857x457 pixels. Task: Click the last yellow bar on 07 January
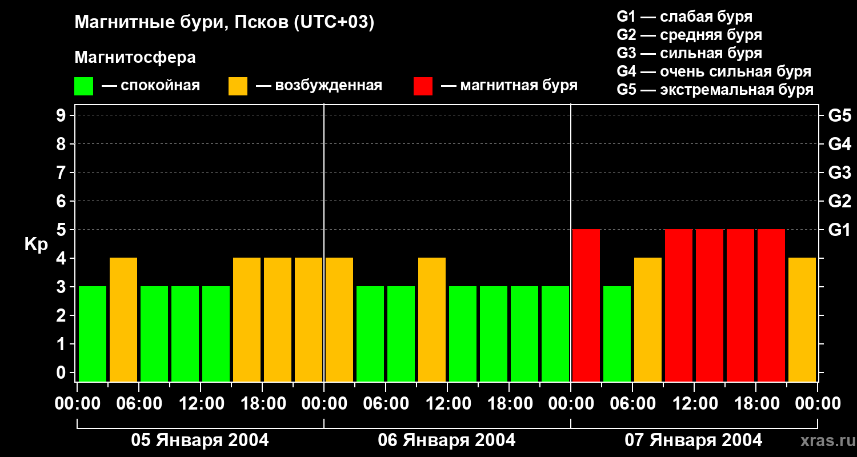802,319
